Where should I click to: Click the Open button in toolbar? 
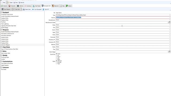tap(10, 2)
